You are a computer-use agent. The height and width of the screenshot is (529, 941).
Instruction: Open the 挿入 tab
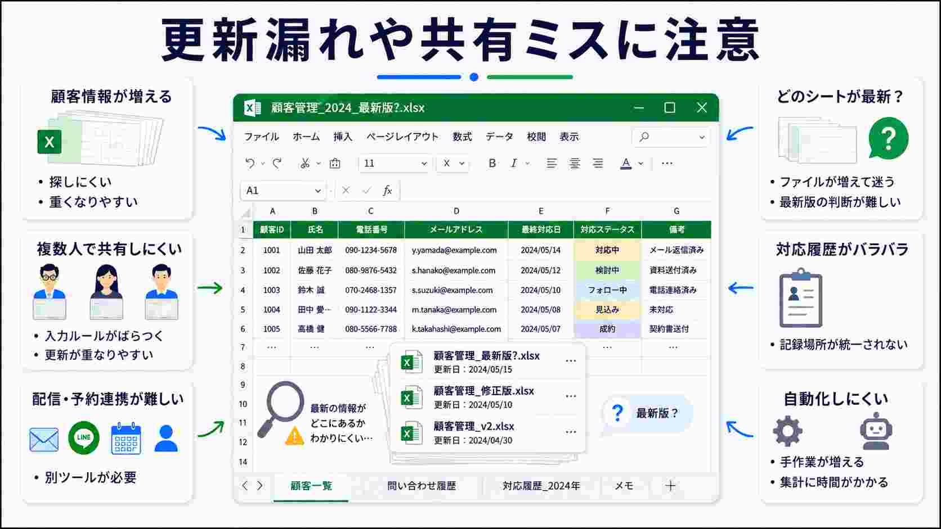pos(343,137)
